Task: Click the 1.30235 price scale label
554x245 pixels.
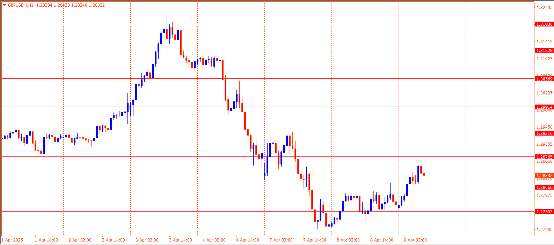Action: (545, 93)
